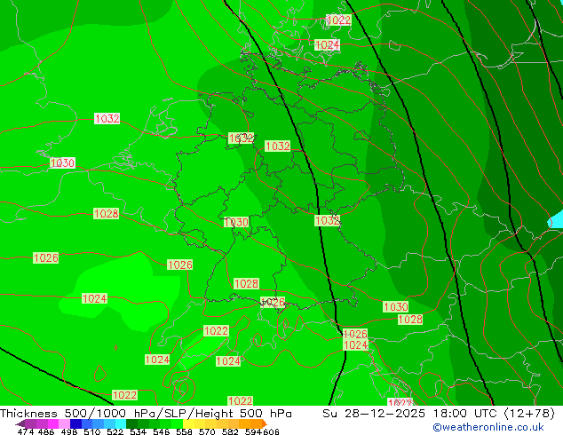
Task: Pick the magenta swatch in the legend
Action: click(x=53, y=423)
